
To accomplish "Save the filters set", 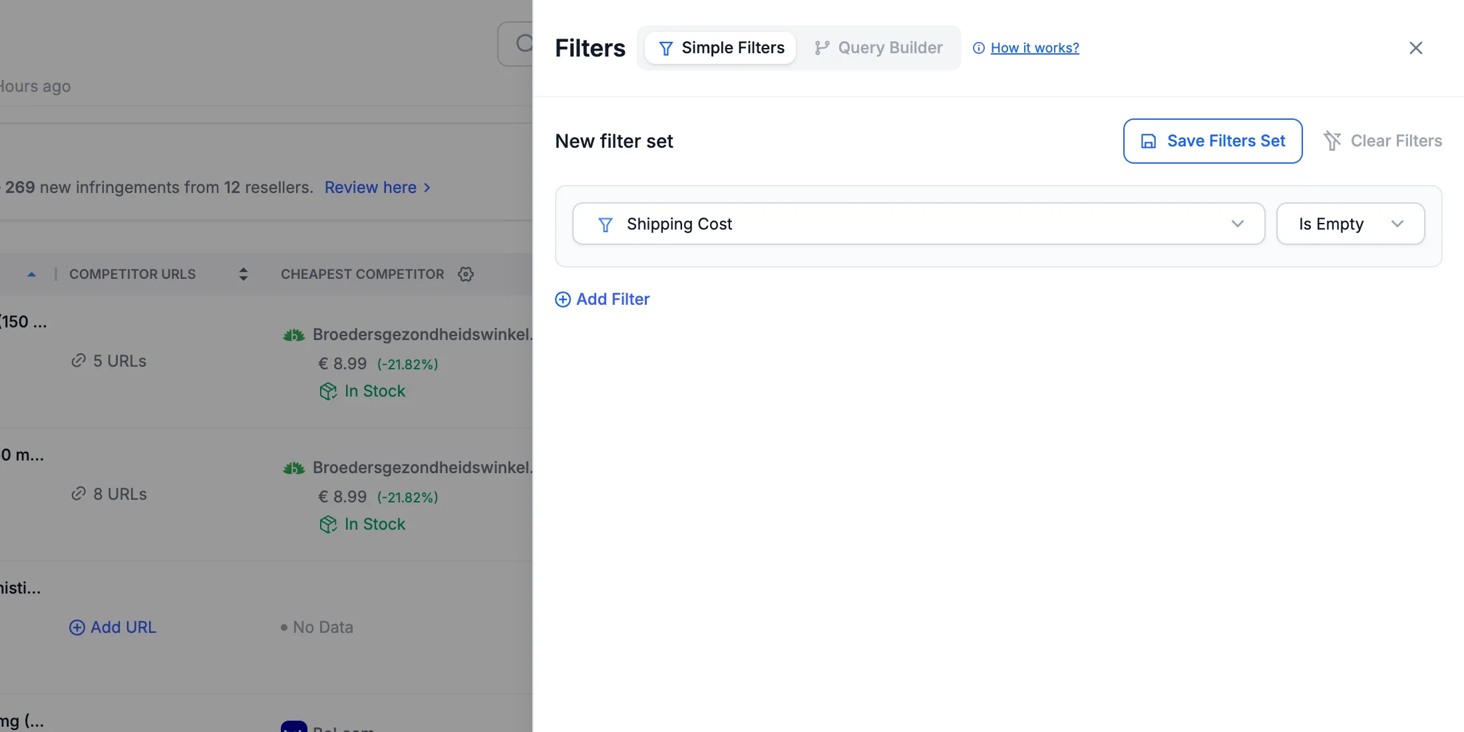I will pyautogui.click(x=1212, y=141).
